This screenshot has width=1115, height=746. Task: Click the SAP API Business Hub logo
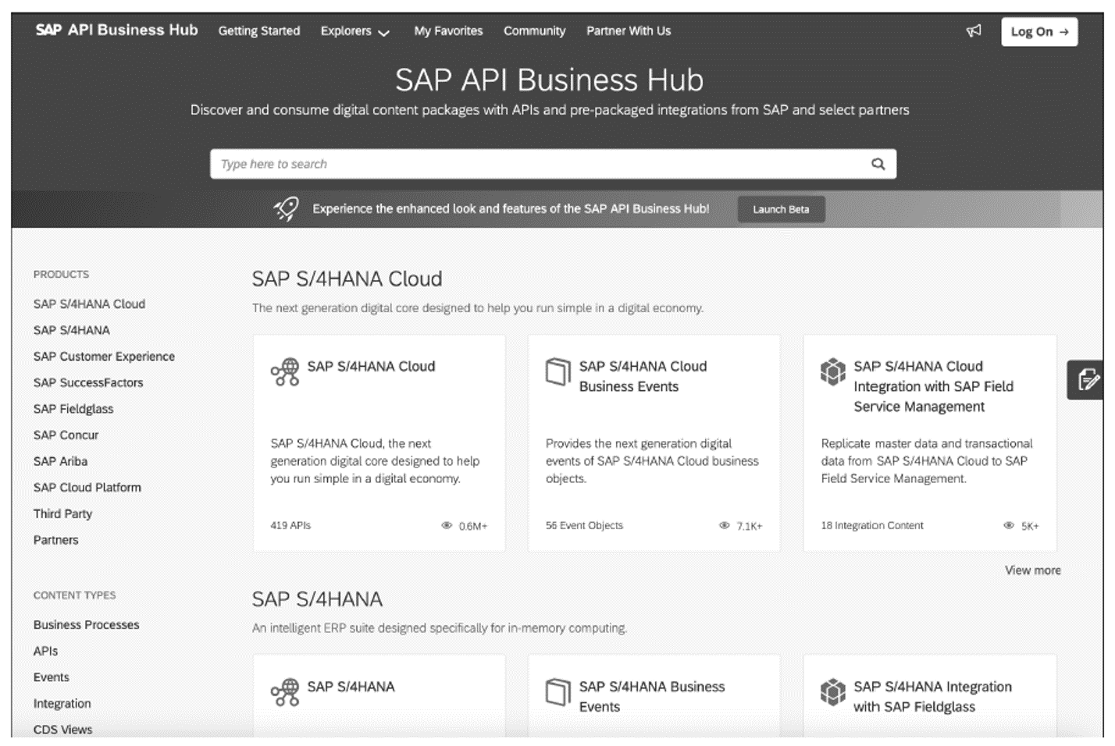pyautogui.click(x=116, y=30)
